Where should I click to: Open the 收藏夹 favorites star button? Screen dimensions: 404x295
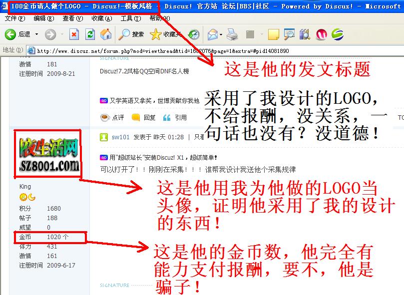tap(165, 34)
